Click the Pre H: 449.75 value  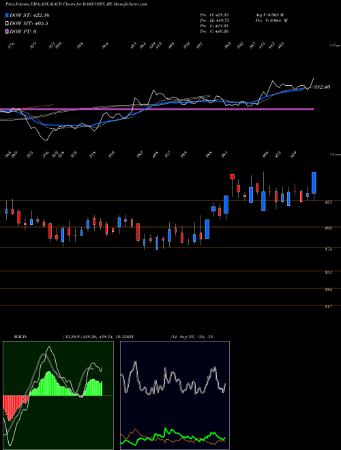214,20
